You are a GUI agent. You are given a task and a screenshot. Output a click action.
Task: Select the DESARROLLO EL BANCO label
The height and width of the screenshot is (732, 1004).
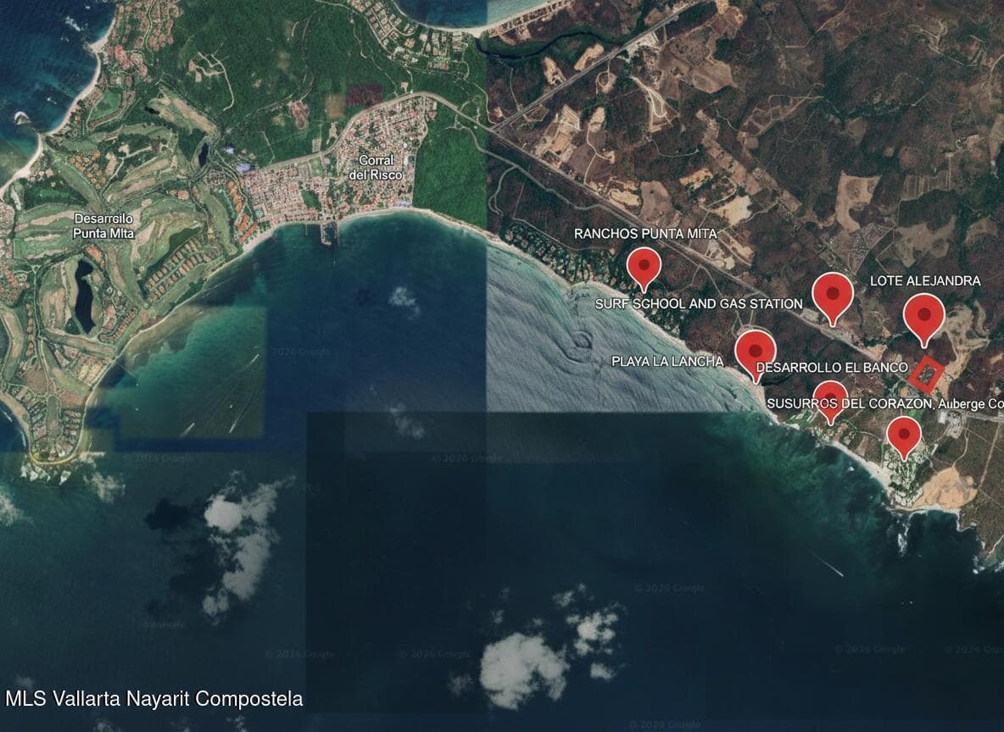(x=832, y=368)
